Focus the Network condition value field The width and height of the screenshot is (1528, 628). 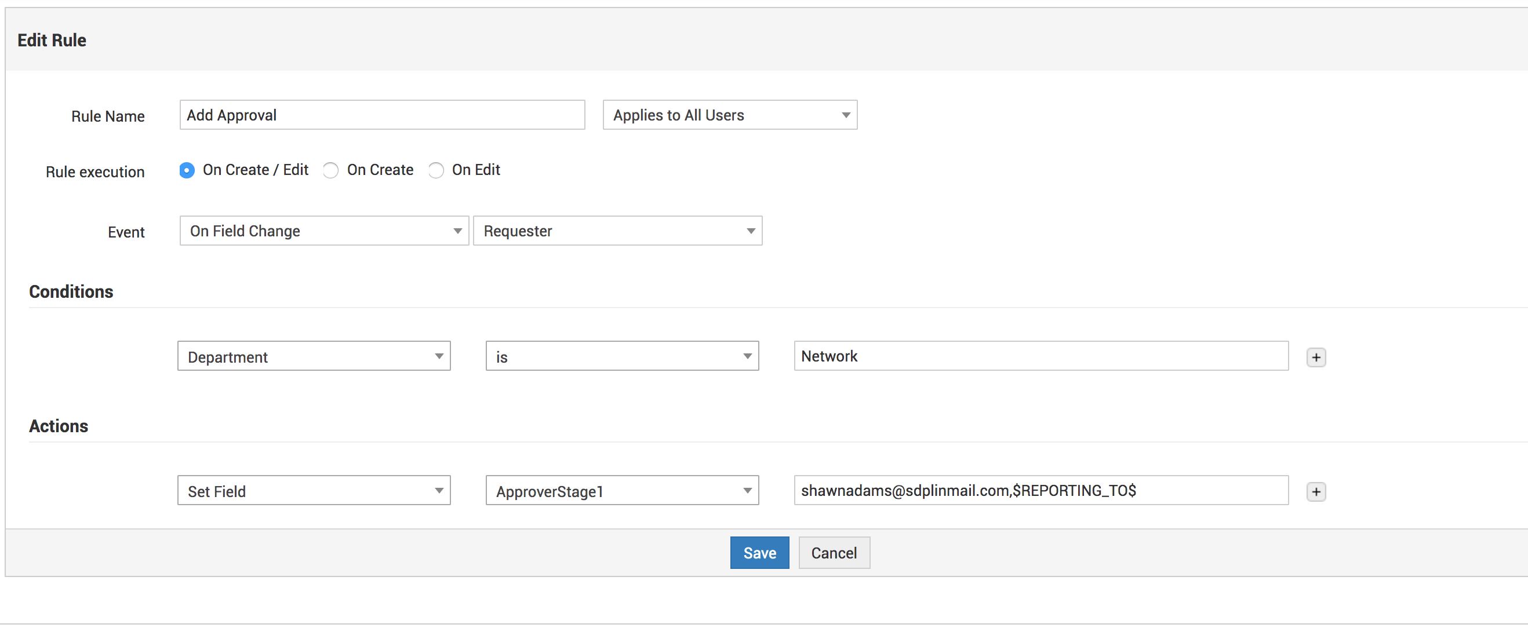coord(1041,356)
